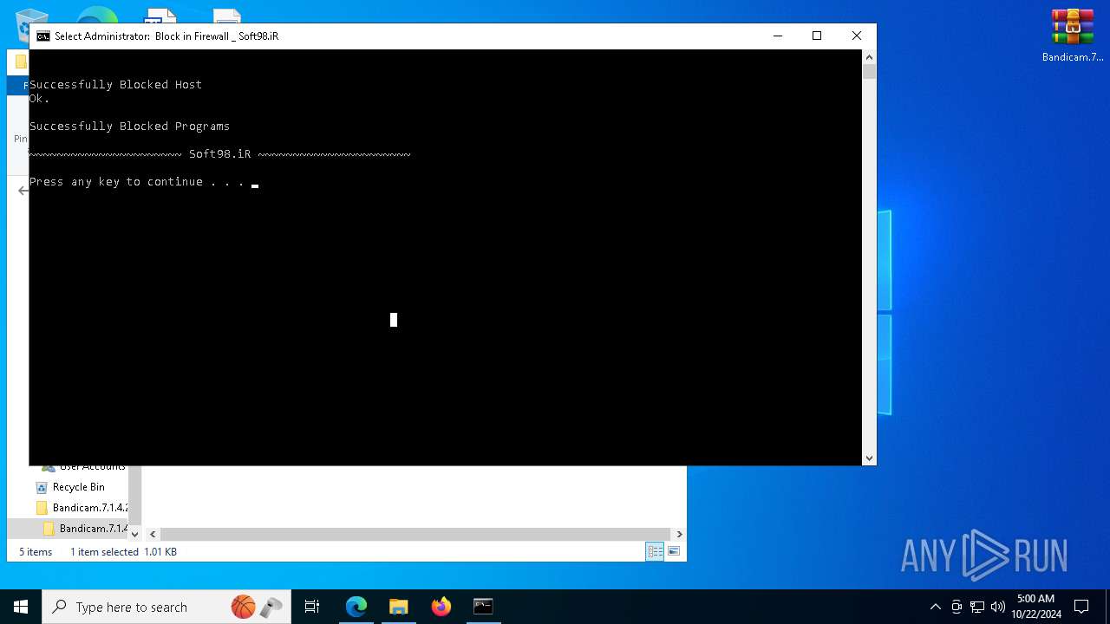Open the Bandicam WinRAR archive on desktop
Viewport: 1110px width, 624px height.
tap(1073, 36)
